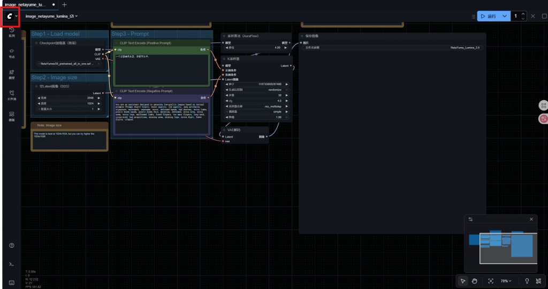
Task: Click the positive prompt text field
Action: pyautogui.click(x=161, y=67)
